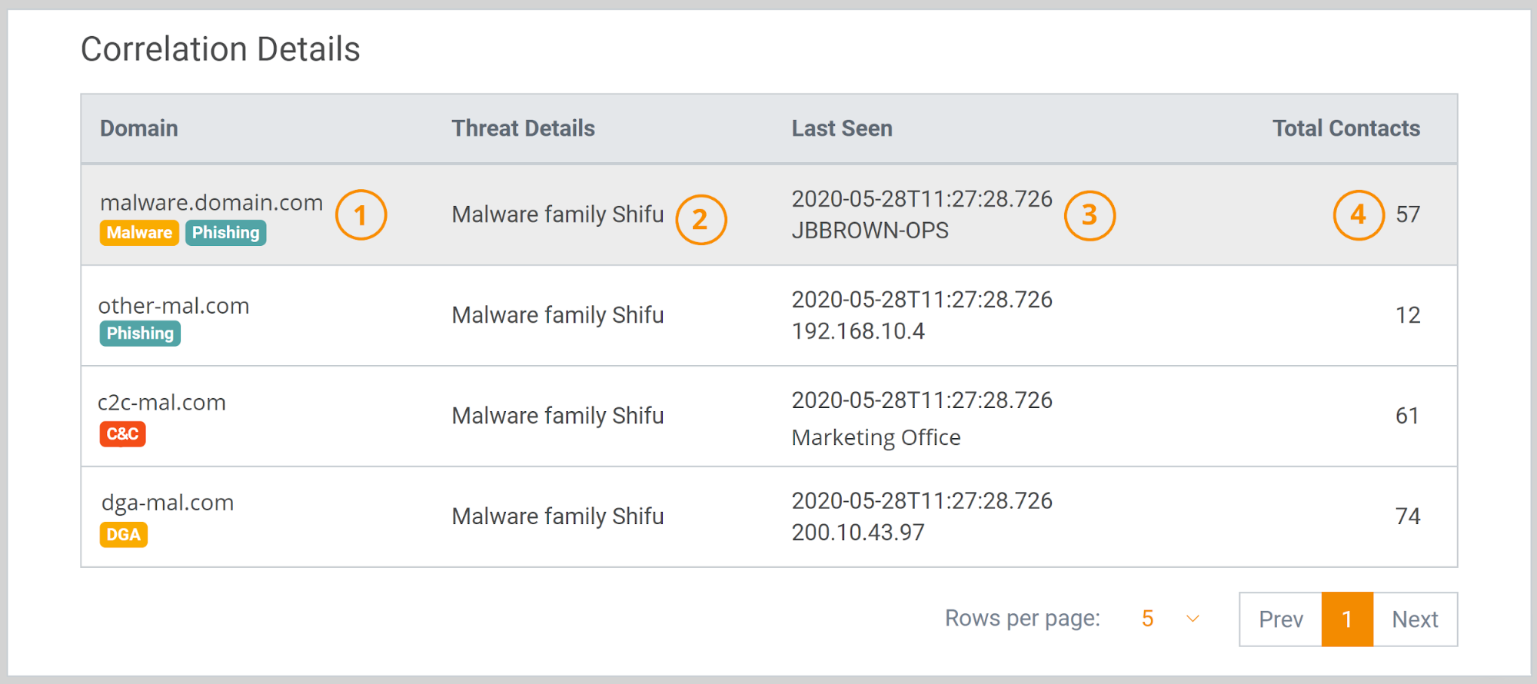Click the numbered callout 1 circle

[361, 215]
